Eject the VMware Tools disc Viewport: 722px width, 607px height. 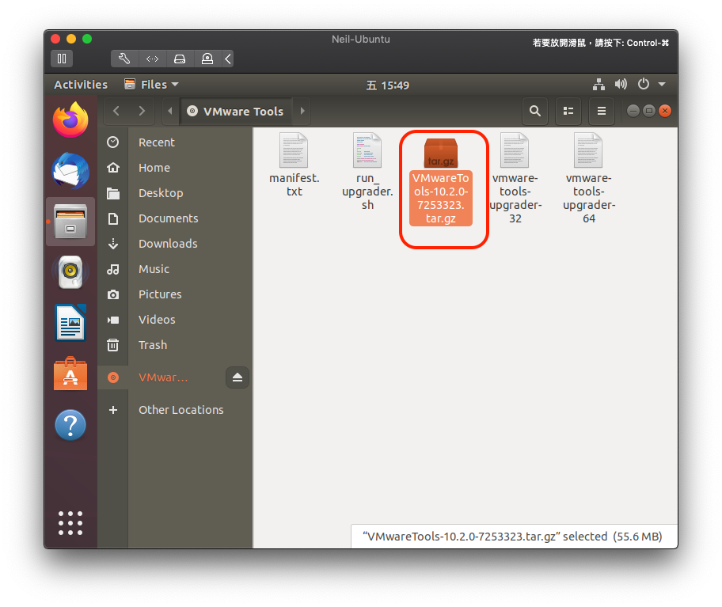pos(237,377)
